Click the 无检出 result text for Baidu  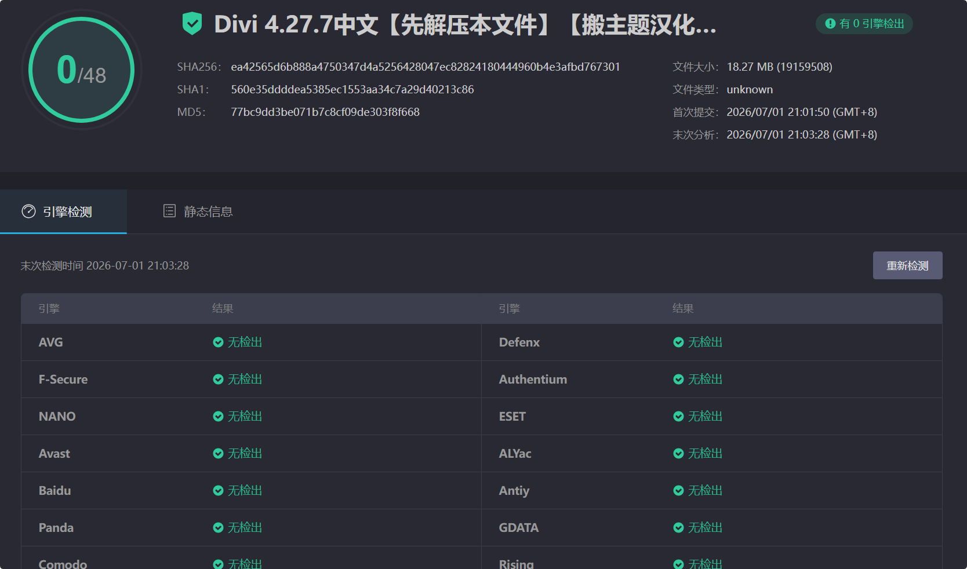tap(245, 491)
